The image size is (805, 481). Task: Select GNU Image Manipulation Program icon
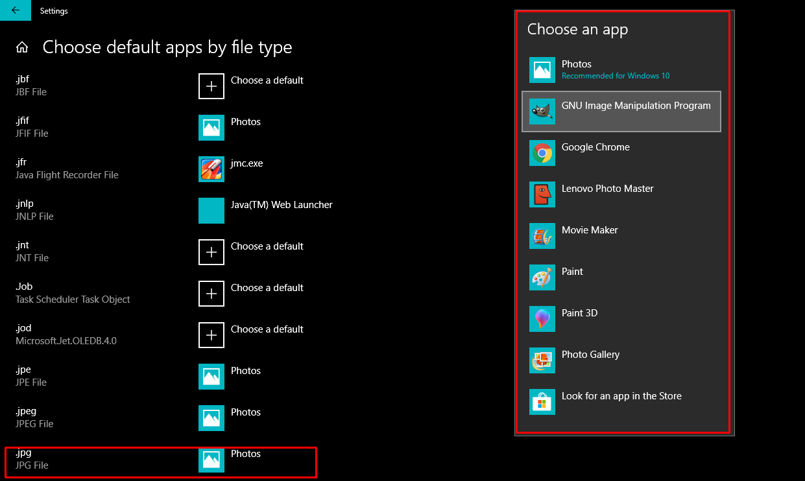tap(542, 111)
